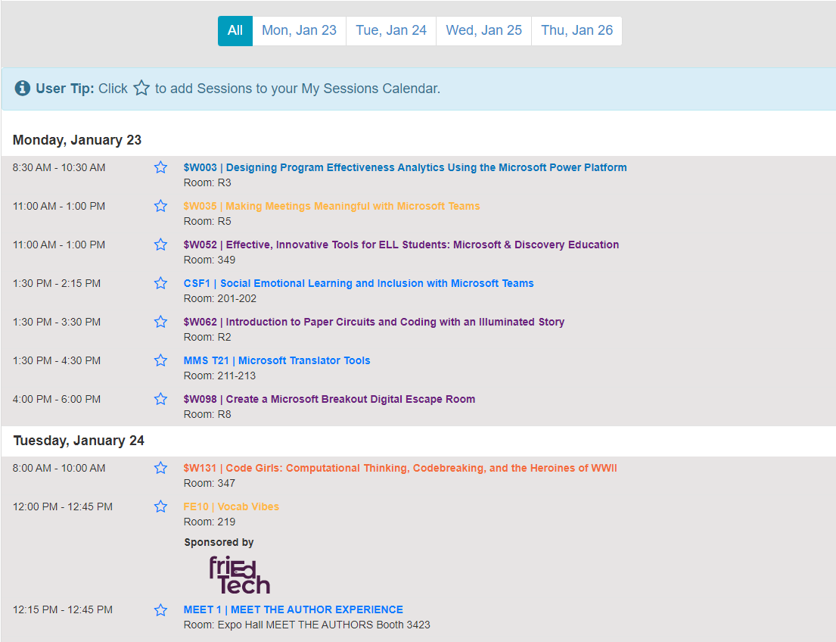Viewport: 836px width, 642px height.
Task: Open $W062 Introduction to Paper Circuits link
Action: [374, 322]
